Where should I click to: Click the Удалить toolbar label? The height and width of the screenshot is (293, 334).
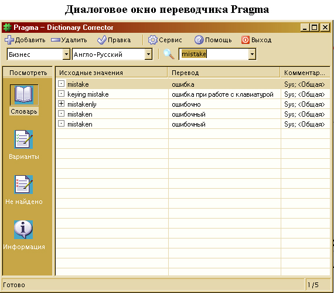[x=74, y=40]
